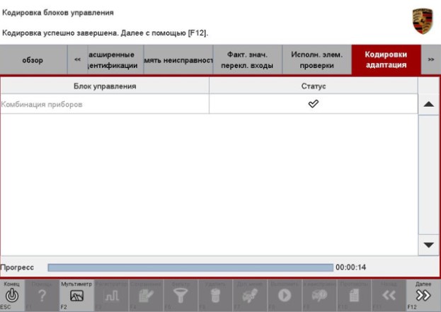Select the Комбинация приборов row
The image size is (441, 312).
click(x=105, y=104)
